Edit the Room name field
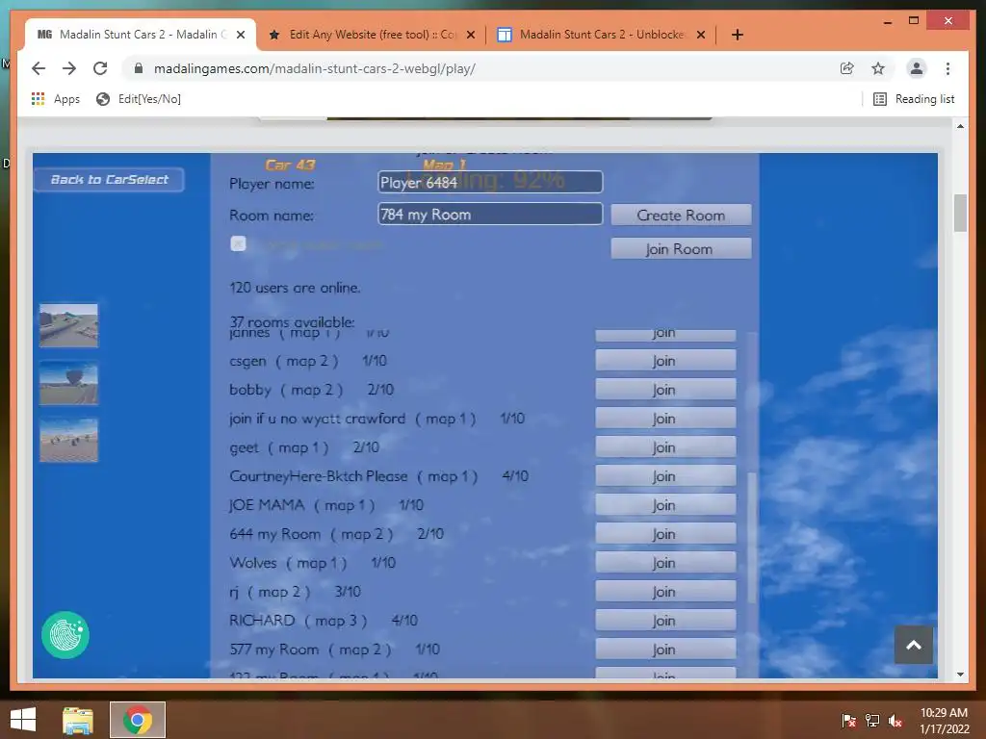The image size is (986, 739). pyautogui.click(x=490, y=215)
